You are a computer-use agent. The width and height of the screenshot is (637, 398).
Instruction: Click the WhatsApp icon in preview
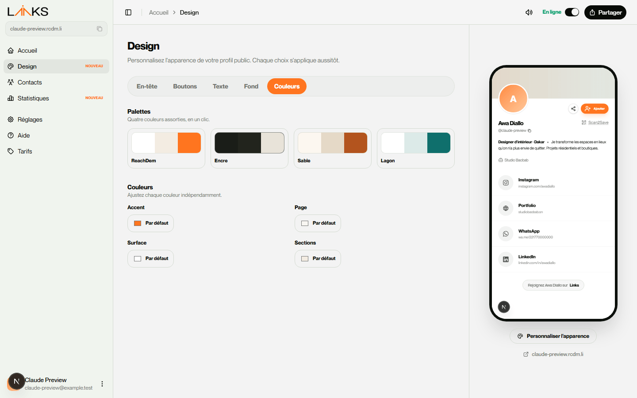pyautogui.click(x=506, y=234)
